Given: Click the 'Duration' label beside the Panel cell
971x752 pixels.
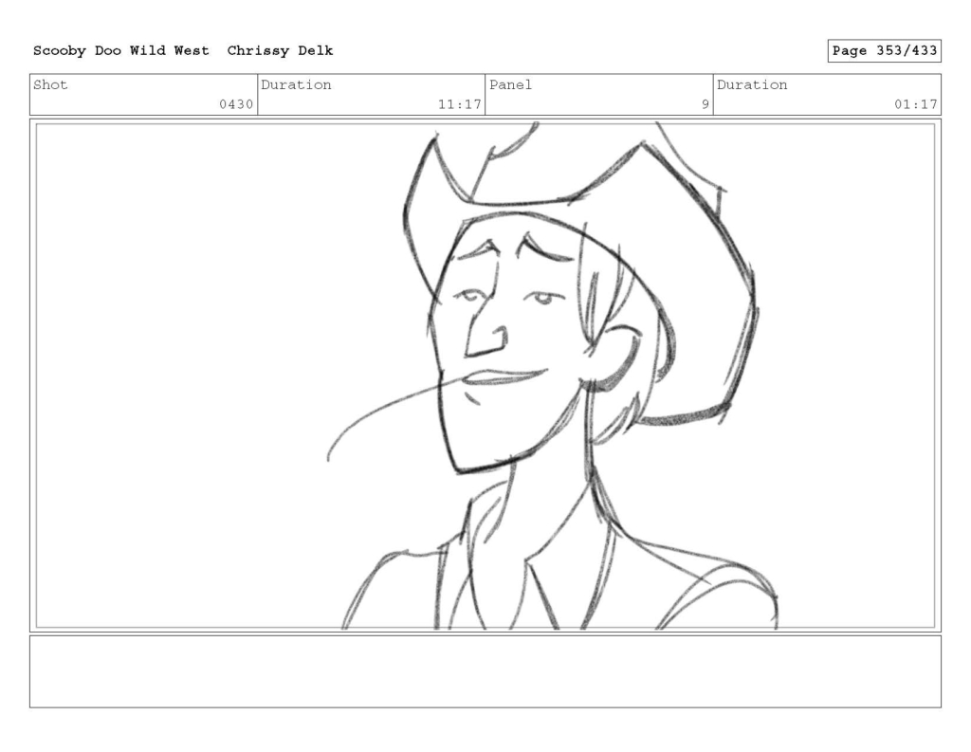Looking at the screenshot, I should pyautogui.click(x=752, y=84).
